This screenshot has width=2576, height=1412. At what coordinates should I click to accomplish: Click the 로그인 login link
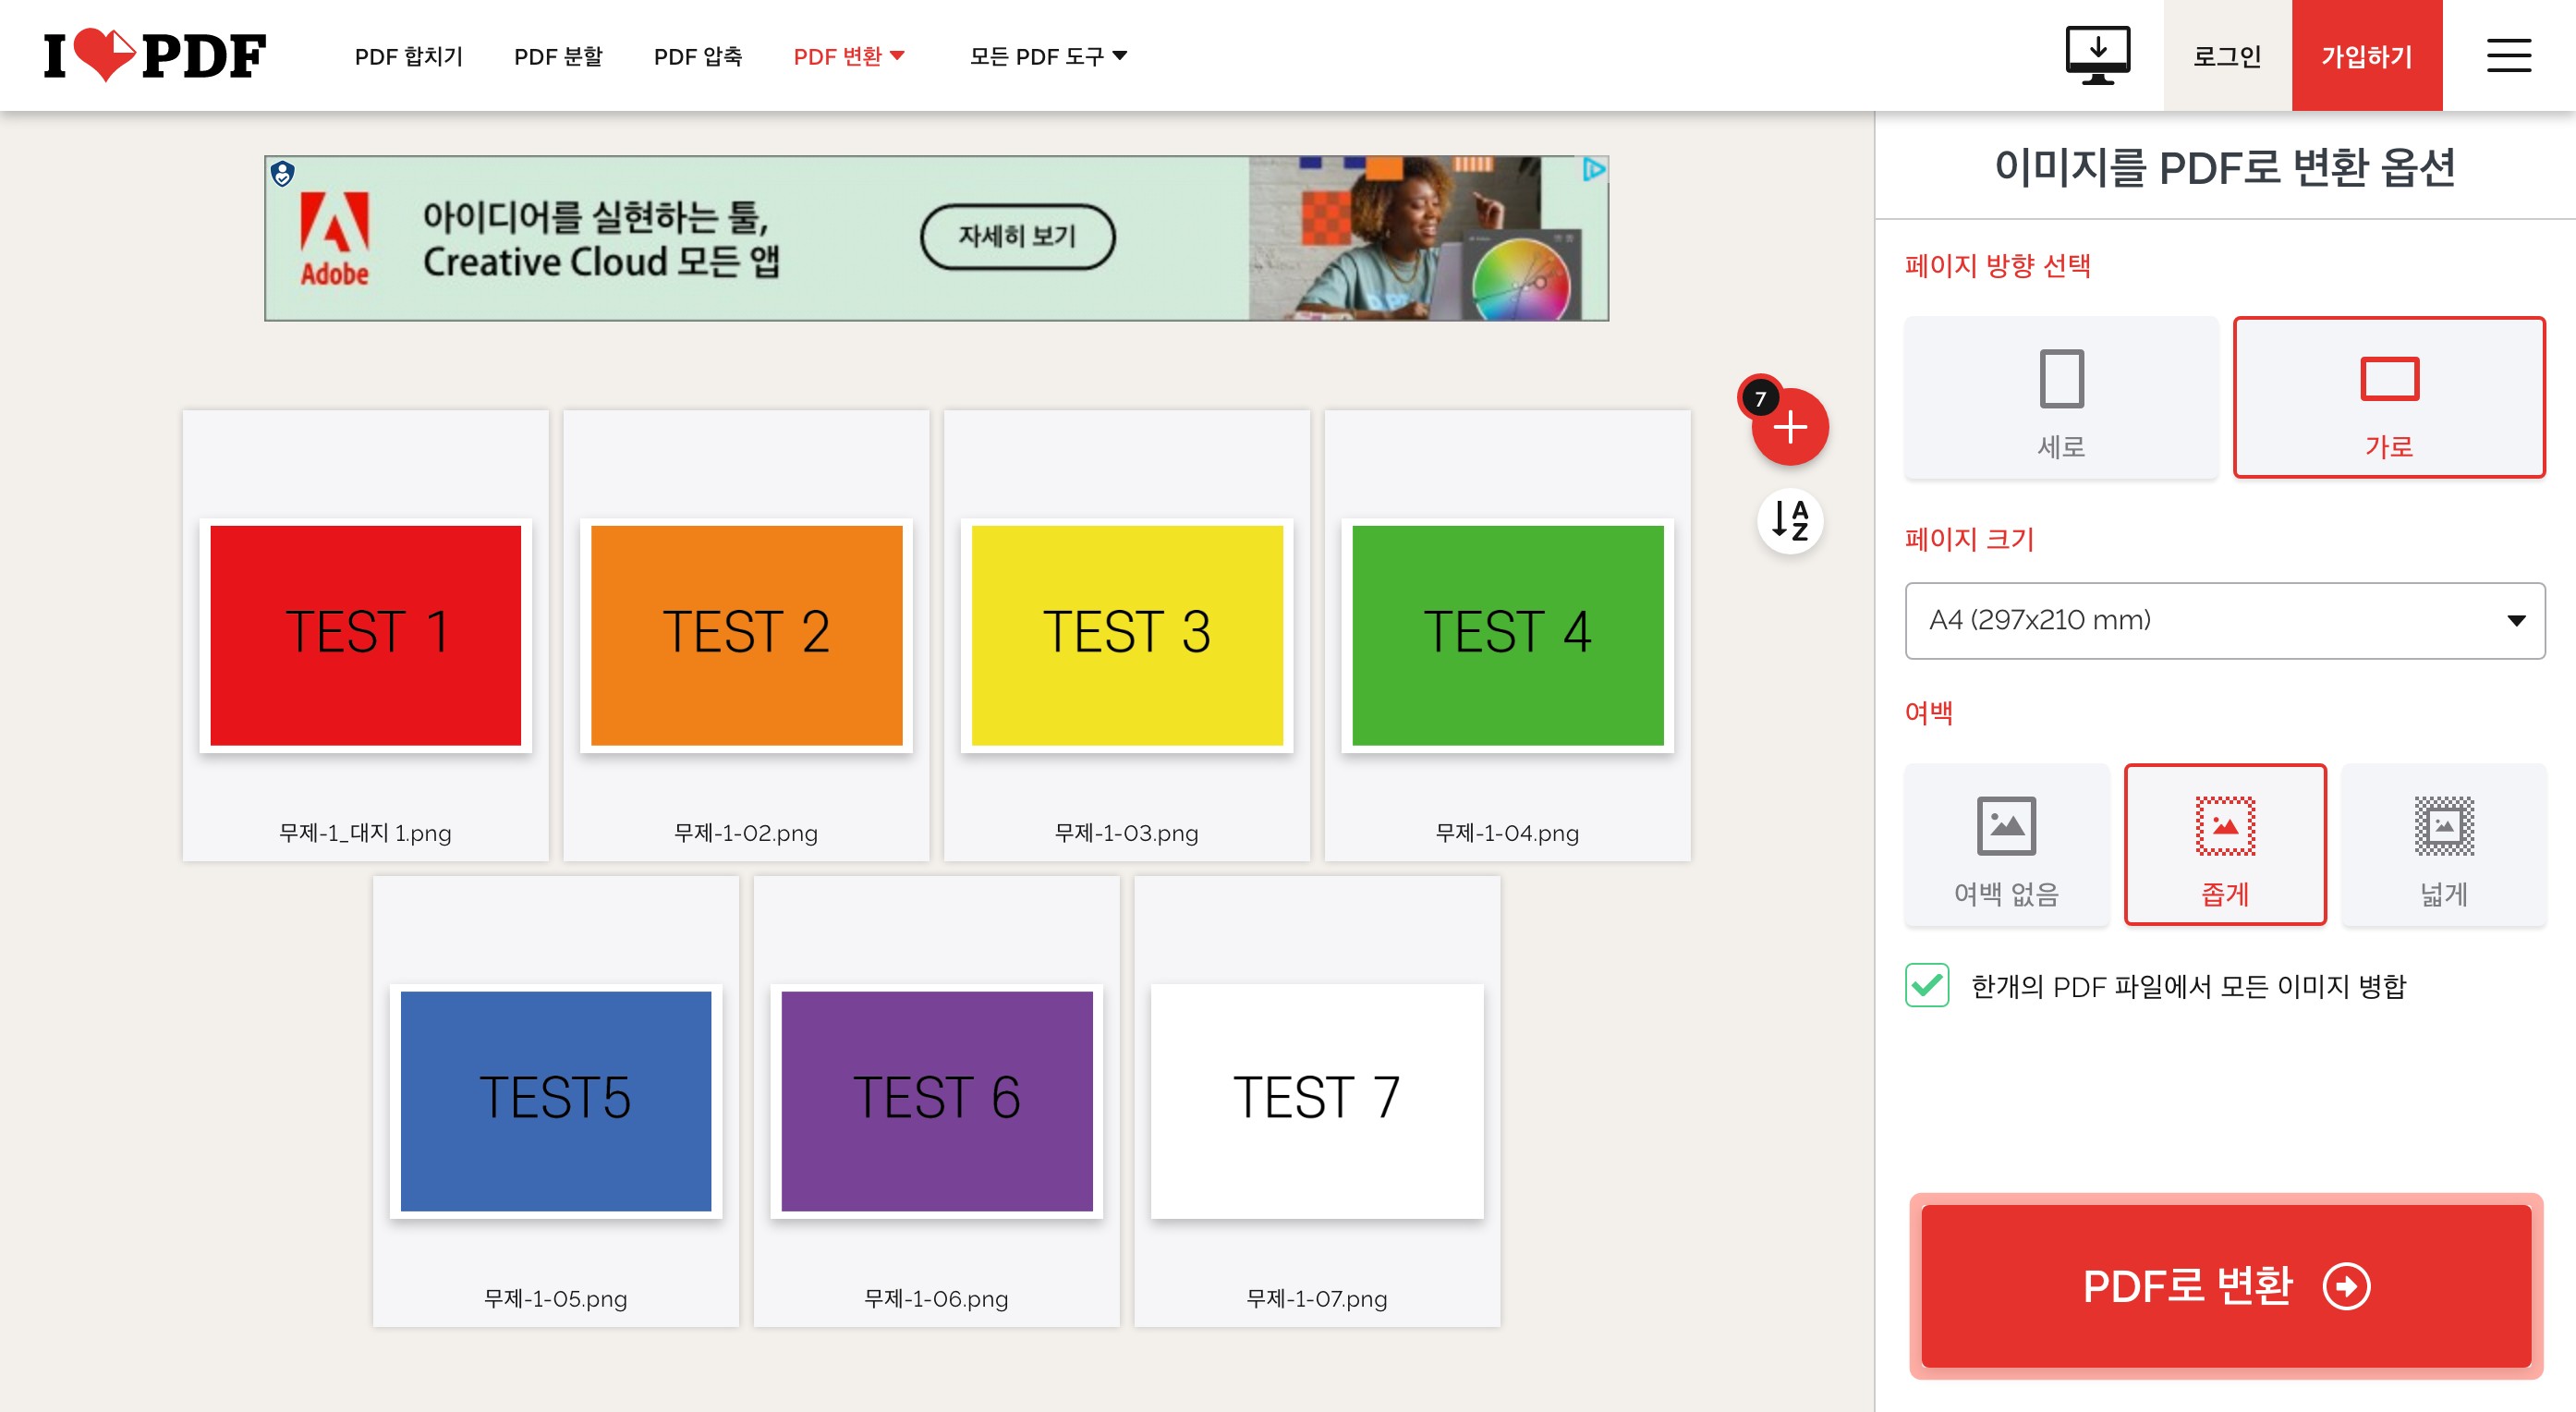coord(2227,56)
